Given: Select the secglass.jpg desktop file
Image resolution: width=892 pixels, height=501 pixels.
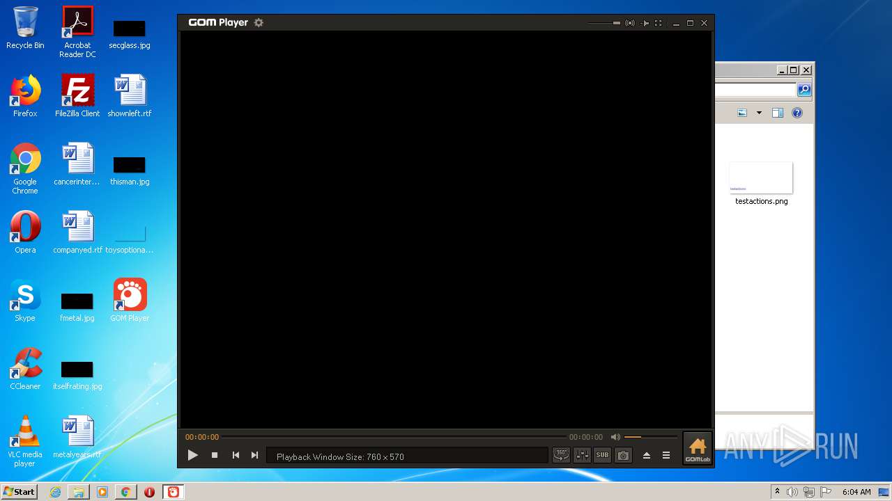Looking at the screenshot, I should [x=130, y=33].
